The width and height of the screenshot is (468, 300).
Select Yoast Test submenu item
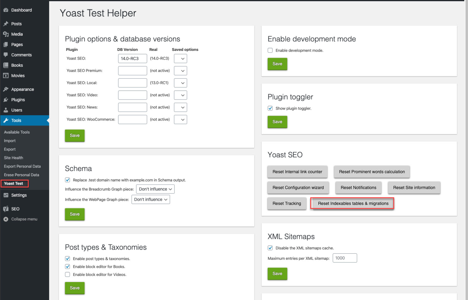14,183
